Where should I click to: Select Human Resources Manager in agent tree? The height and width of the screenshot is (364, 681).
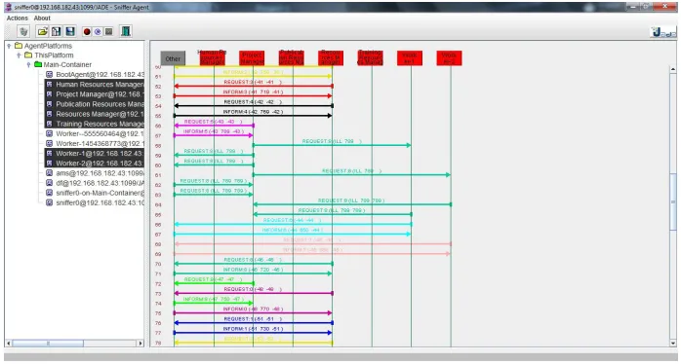pos(95,85)
